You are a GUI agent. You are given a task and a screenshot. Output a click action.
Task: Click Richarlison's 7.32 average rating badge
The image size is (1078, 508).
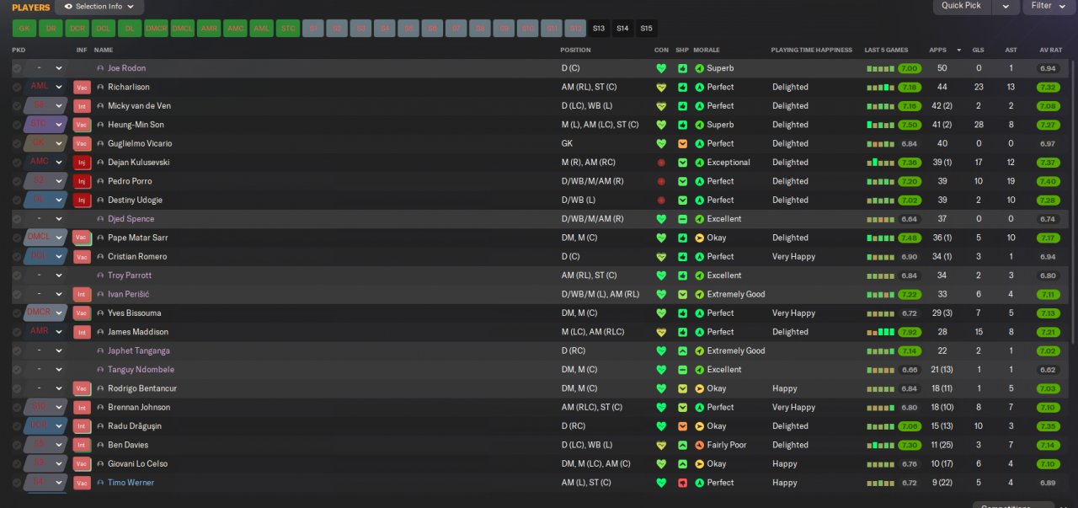coord(1049,88)
